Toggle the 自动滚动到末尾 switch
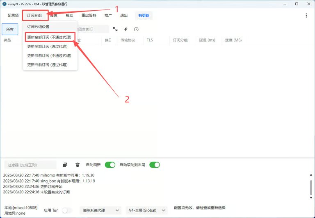The width and height of the screenshot is (315, 218). tap(155, 165)
